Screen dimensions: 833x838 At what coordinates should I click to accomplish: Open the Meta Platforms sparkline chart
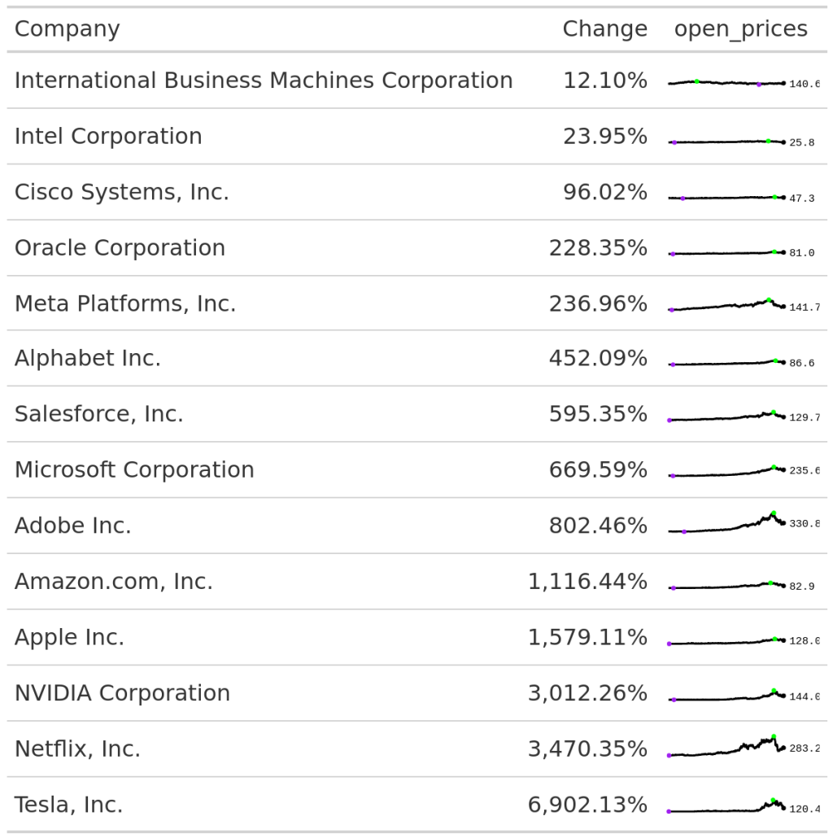(x=726, y=305)
